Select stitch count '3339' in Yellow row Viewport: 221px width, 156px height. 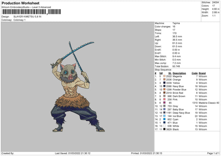[x=169, y=83]
